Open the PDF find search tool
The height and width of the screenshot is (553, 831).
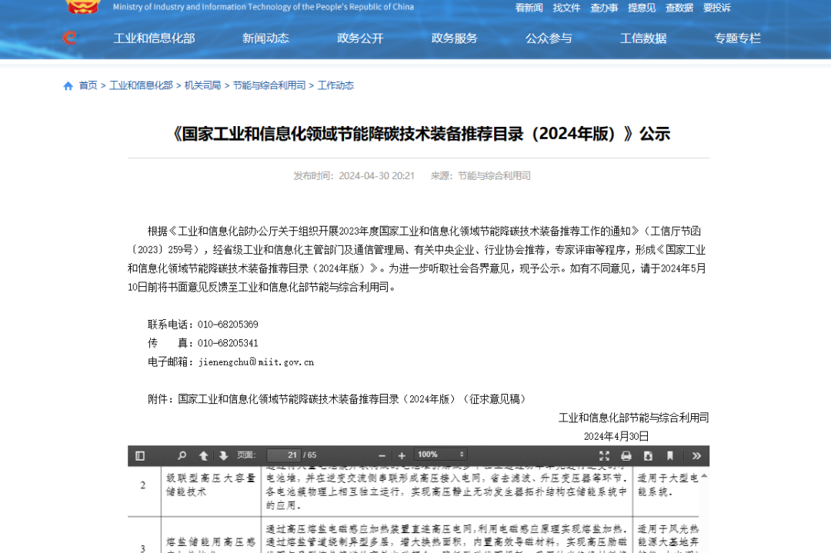(182, 455)
